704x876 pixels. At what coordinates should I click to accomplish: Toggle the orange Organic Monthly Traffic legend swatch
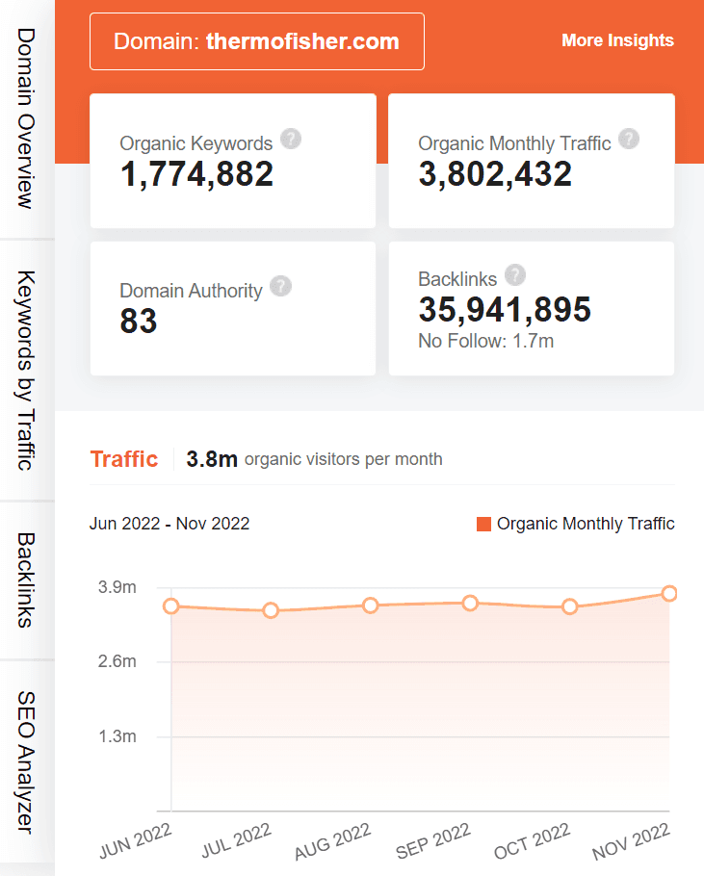483,524
